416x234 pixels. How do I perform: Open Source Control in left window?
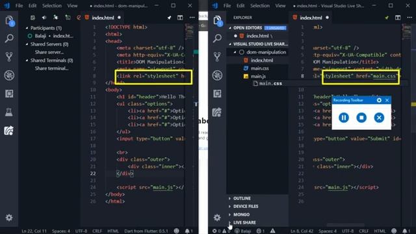[9, 57]
